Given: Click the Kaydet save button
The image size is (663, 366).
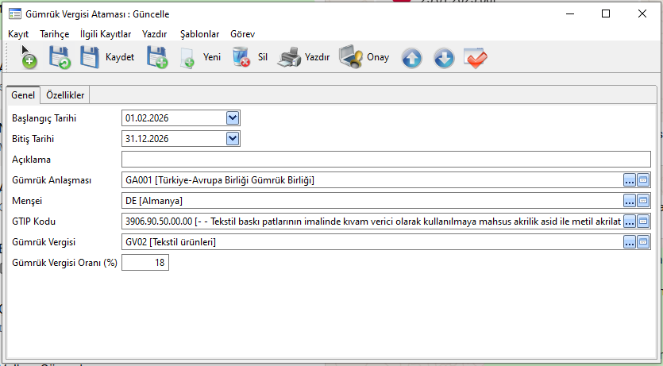Looking at the screenshot, I should pos(107,57).
